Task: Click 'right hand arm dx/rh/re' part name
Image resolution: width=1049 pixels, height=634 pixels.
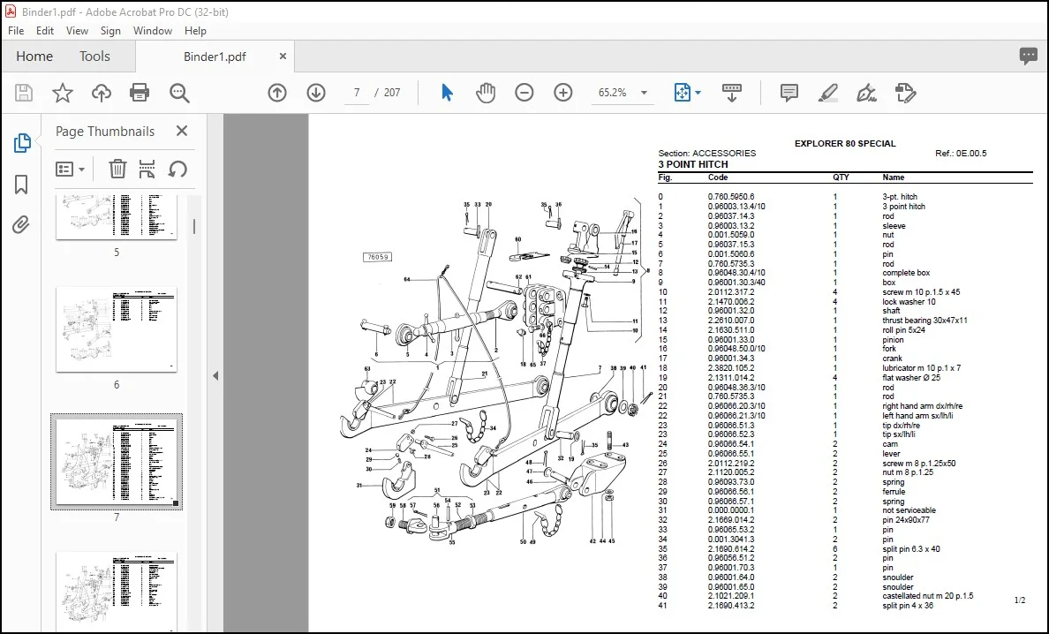Action: coord(922,406)
